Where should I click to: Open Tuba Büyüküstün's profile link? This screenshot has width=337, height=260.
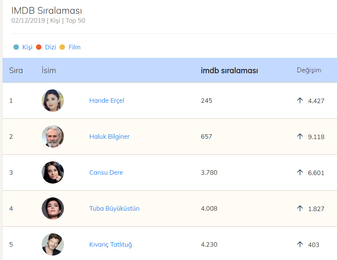(114, 208)
